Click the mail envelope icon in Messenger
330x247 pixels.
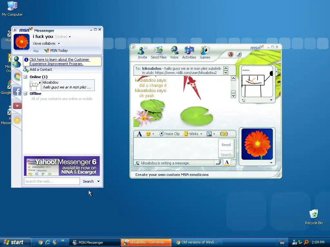pyautogui.click(x=36, y=50)
